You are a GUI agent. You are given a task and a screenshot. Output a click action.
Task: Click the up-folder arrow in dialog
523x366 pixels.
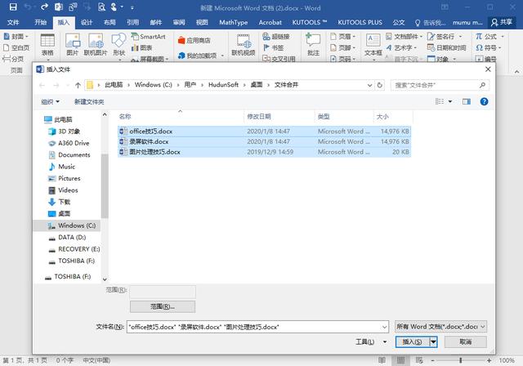coord(78,85)
